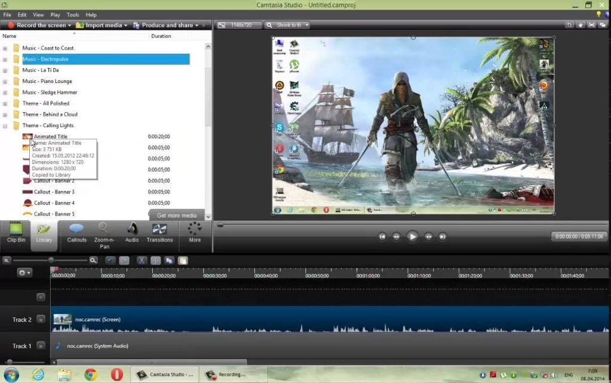Click Import media button
The width and height of the screenshot is (611, 383).
(99, 25)
